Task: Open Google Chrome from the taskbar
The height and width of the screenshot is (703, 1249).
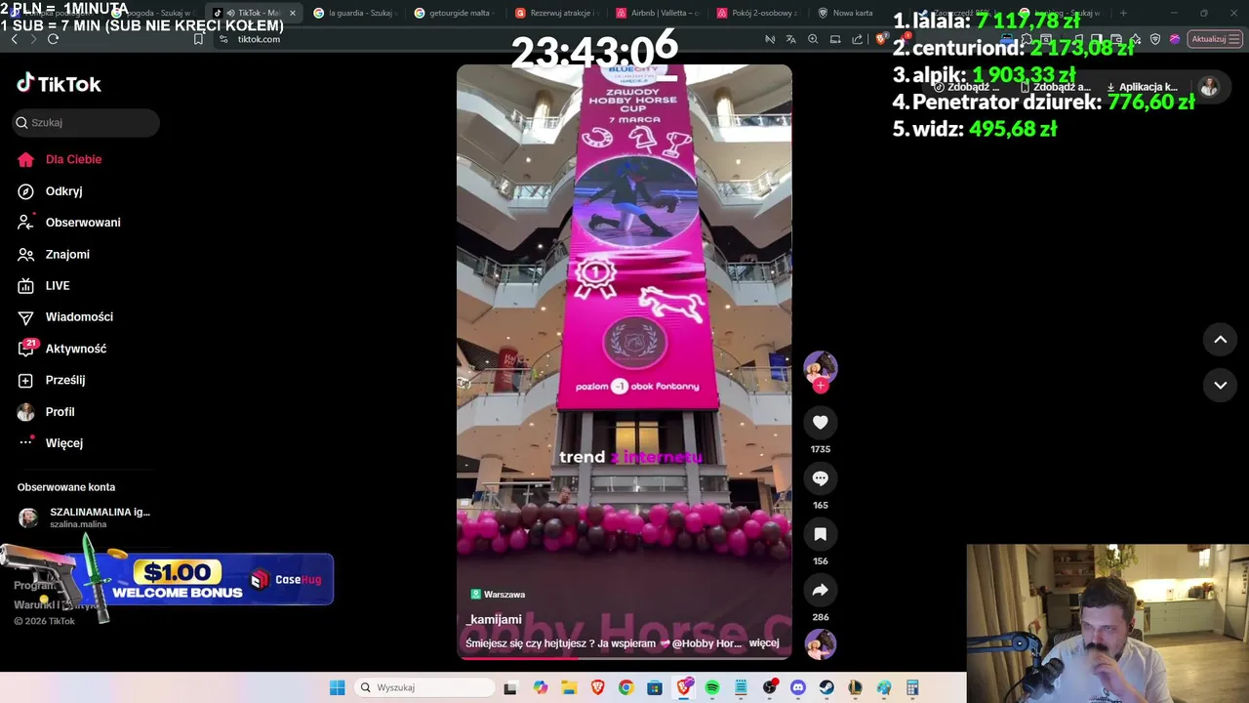Action: click(x=625, y=687)
